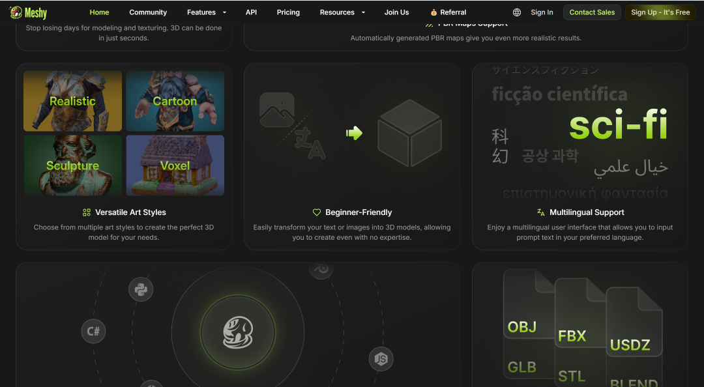
Task: Select the Sculpture art style thumbnail
Action: [73, 165]
